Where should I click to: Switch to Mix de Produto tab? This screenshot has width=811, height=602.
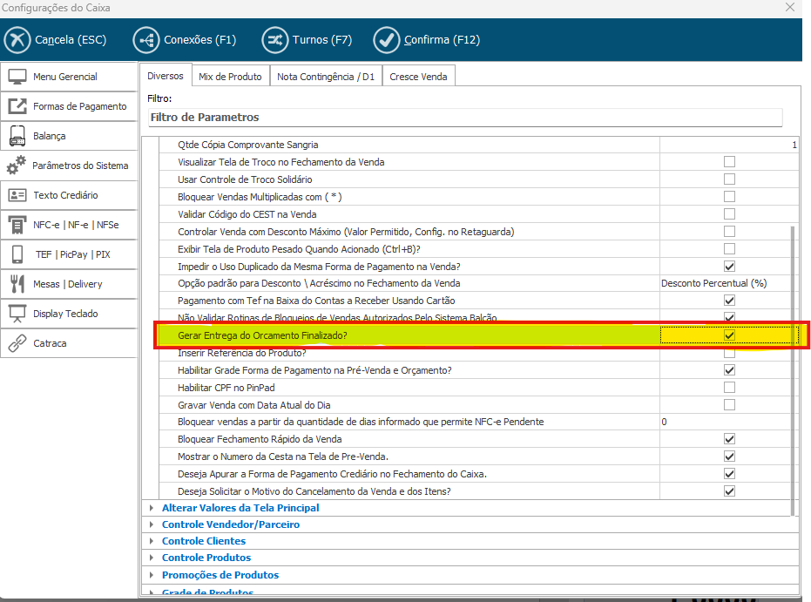click(230, 77)
